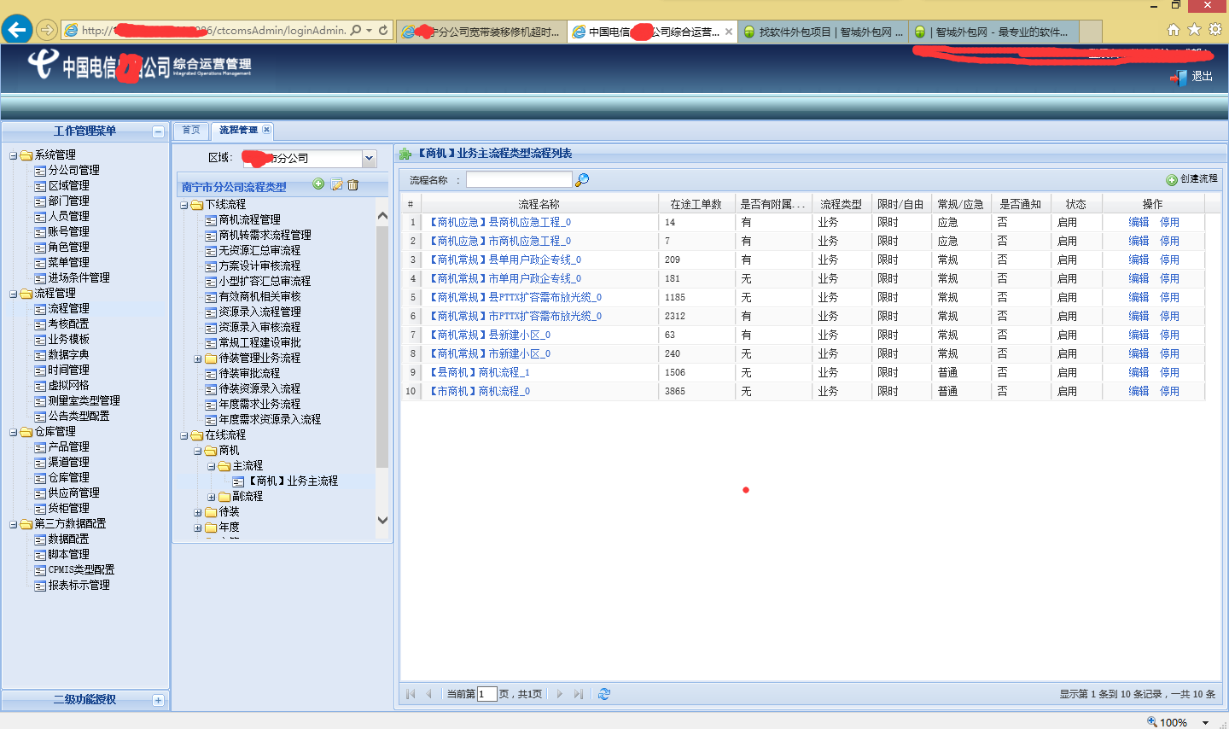Click the zoom magnifier icon in status bar
The height and width of the screenshot is (729, 1229).
click(x=1152, y=721)
